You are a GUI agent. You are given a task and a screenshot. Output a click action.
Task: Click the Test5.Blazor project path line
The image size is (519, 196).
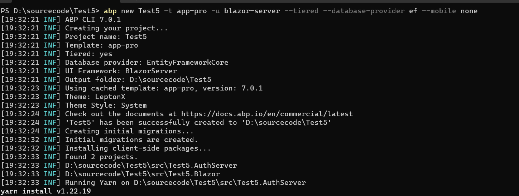(x=142, y=174)
